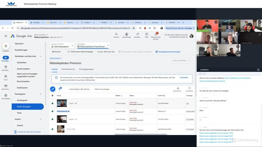Click the info icon in notice banner
The image size is (262, 147).
56,78
